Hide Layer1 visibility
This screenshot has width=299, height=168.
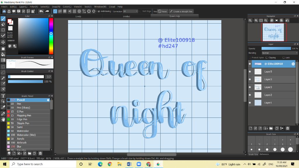click(250, 103)
